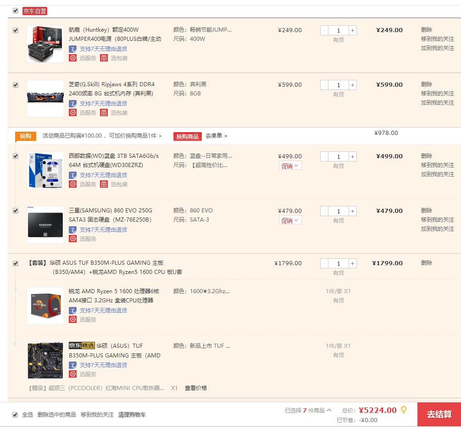Image resolution: width=461 pixels, height=429 pixels.
Task: Toggle the 全选 select-all checkbox
Action: click(15, 415)
